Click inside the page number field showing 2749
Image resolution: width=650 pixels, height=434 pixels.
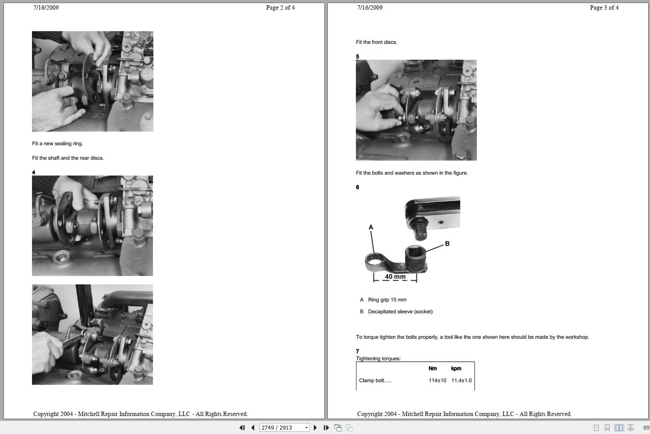276,427
